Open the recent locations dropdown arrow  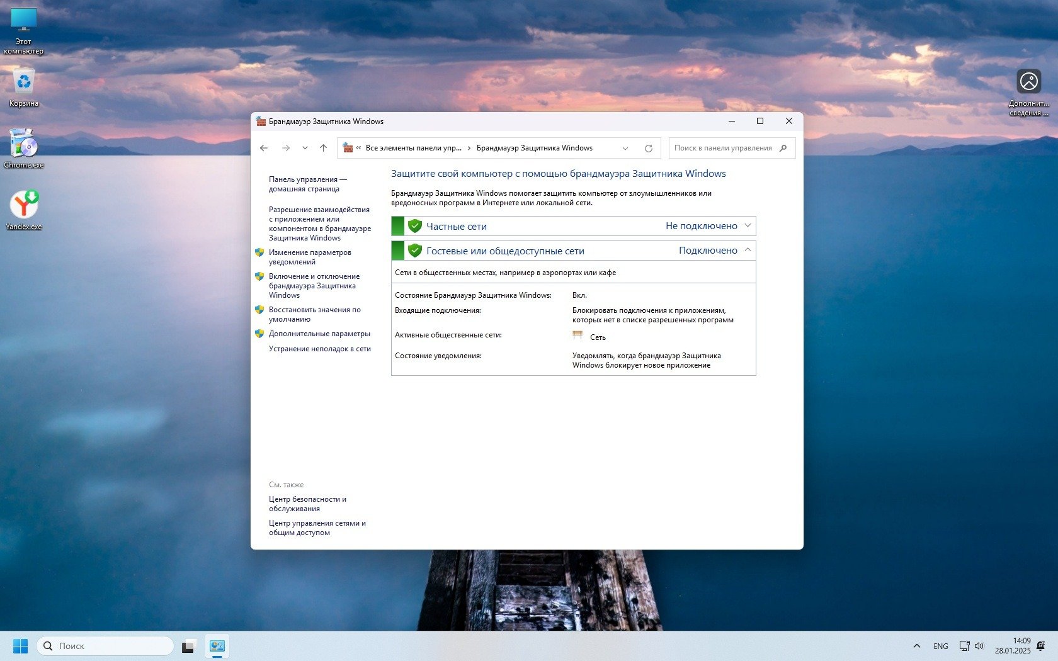click(305, 148)
